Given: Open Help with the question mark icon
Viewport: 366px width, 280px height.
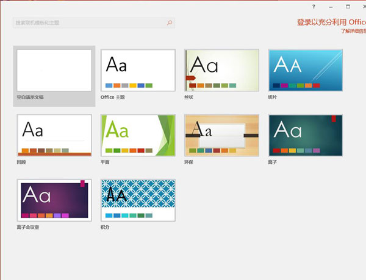Looking at the screenshot, I should (314, 6).
